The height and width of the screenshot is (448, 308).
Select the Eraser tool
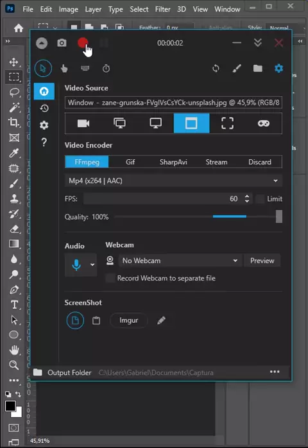pos(13,229)
